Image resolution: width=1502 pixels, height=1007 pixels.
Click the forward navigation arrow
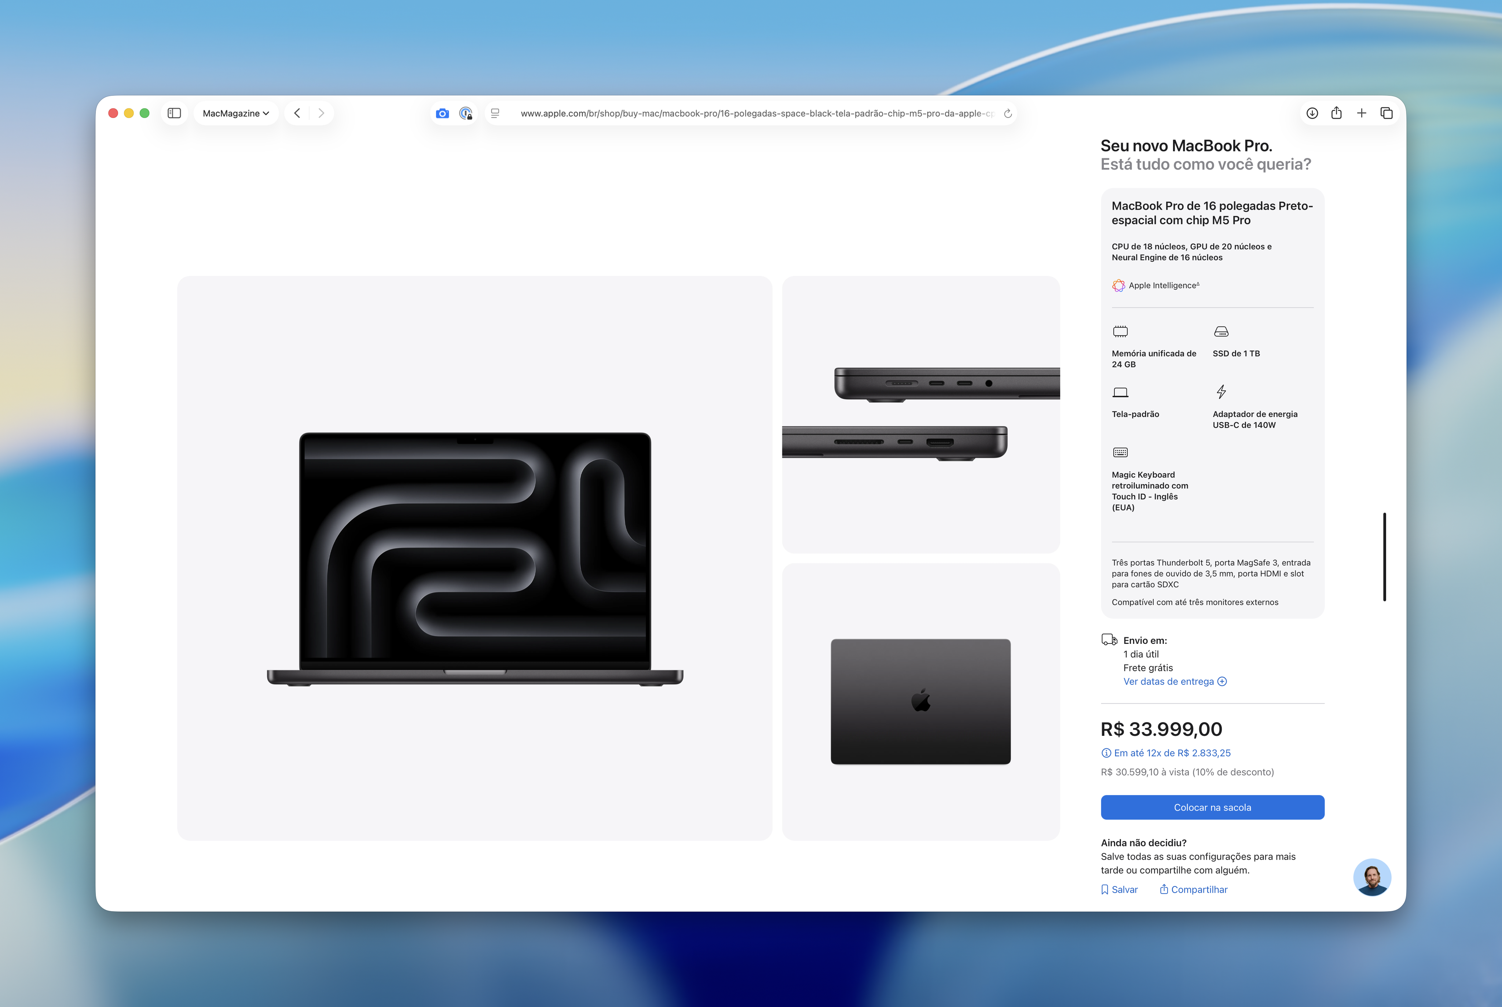pyautogui.click(x=321, y=113)
